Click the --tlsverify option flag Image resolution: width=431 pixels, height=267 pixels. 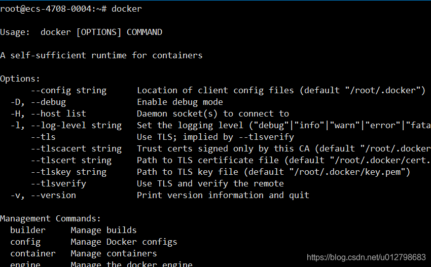tap(58, 183)
